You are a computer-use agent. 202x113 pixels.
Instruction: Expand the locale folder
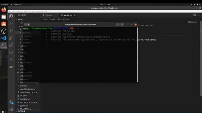28,59
